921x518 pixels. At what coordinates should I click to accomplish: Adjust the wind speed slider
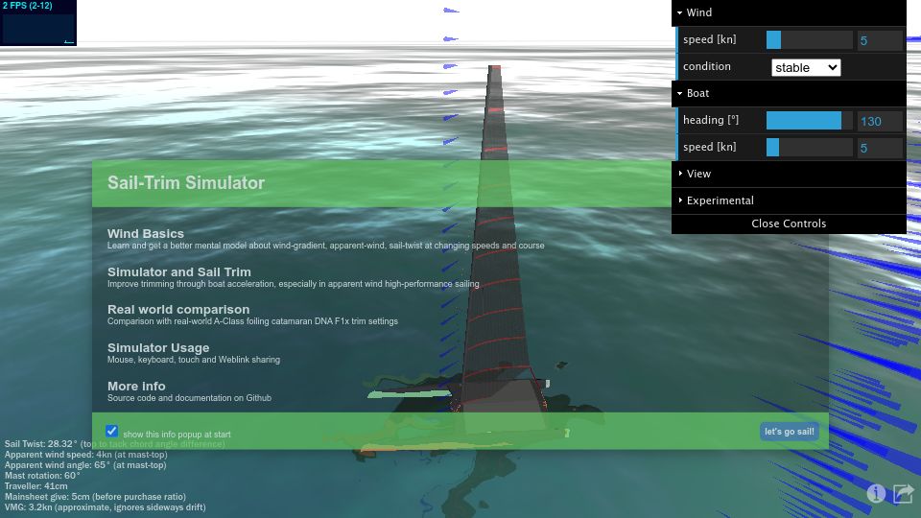[810, 40]
